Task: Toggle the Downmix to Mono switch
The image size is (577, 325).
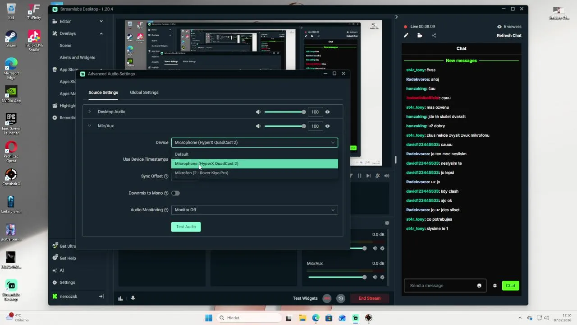Action: click(x=175, y=193)
